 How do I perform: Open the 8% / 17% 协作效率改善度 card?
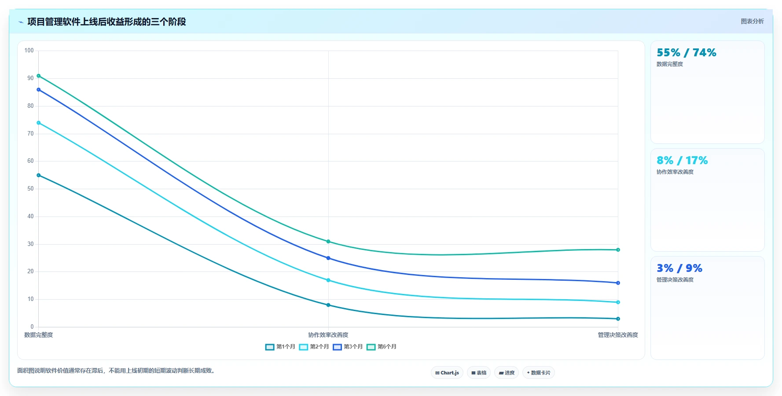[x=708, y=200]
